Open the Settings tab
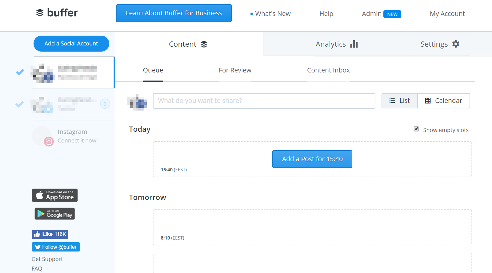 click(440, 44)
